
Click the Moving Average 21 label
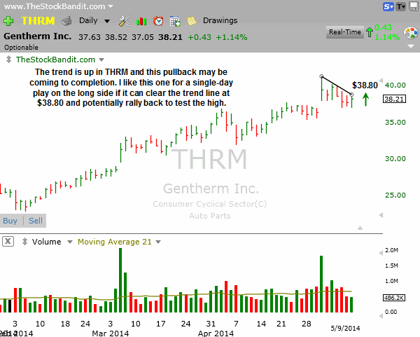[115, 242]
